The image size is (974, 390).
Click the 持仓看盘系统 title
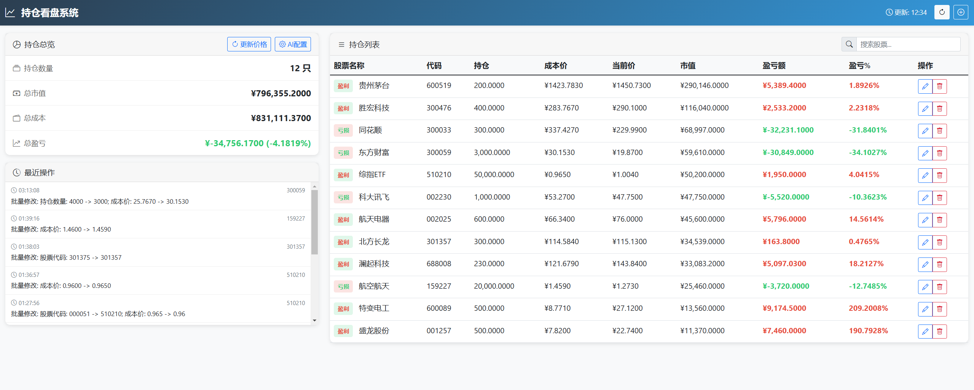[49, 13]
